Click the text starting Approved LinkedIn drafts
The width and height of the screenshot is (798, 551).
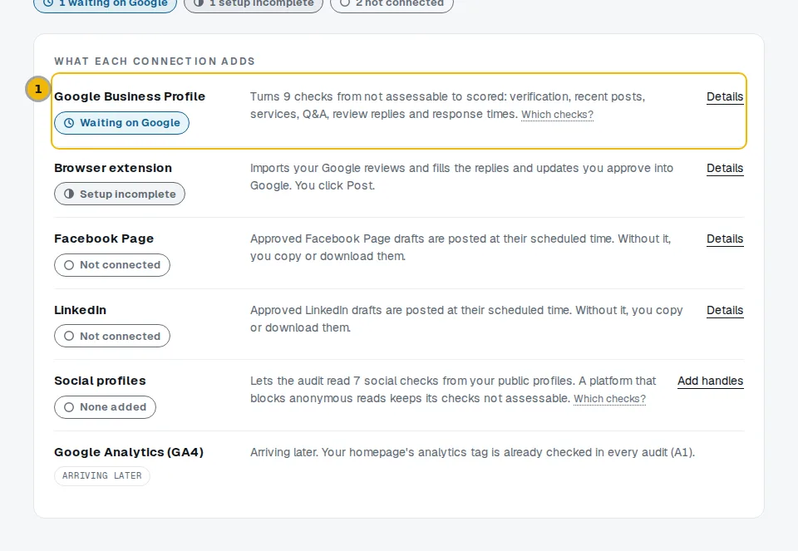466,319
